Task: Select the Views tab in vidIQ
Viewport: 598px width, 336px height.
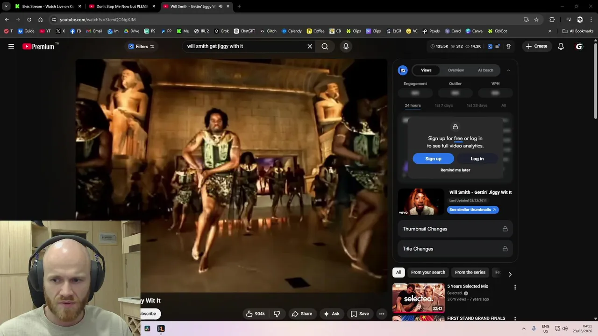Action: (x=426, y=70)
